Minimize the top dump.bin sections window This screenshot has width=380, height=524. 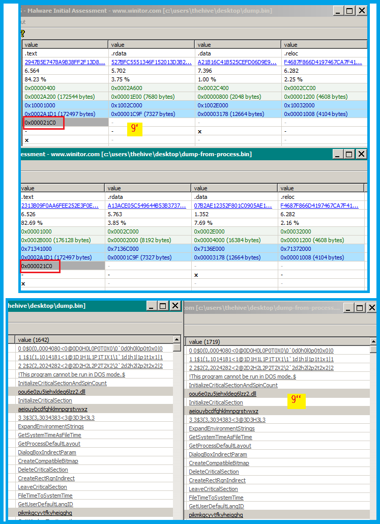click(x=337, y=11)
